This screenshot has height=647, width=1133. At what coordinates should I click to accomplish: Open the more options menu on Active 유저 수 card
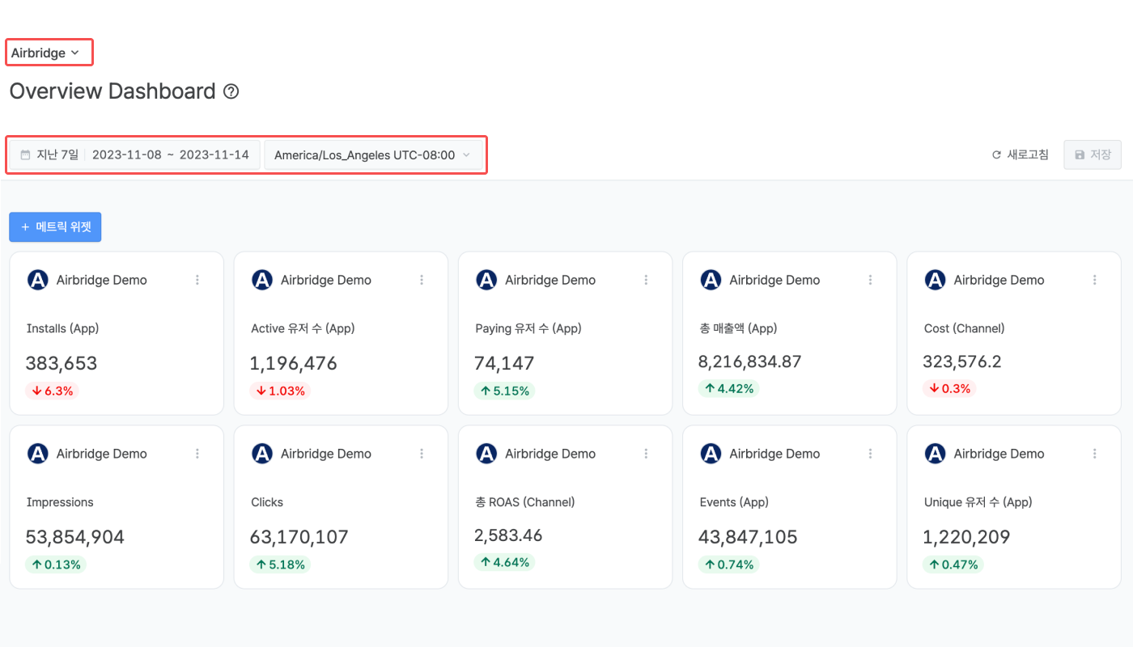tap(422, 280)
